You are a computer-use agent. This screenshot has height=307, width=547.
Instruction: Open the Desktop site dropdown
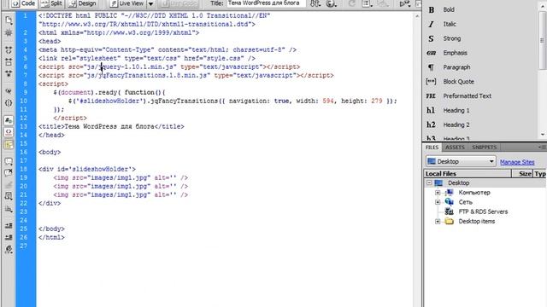point(461,161)
